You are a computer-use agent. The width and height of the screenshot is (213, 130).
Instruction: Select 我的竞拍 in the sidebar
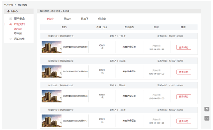click(19, 24)
